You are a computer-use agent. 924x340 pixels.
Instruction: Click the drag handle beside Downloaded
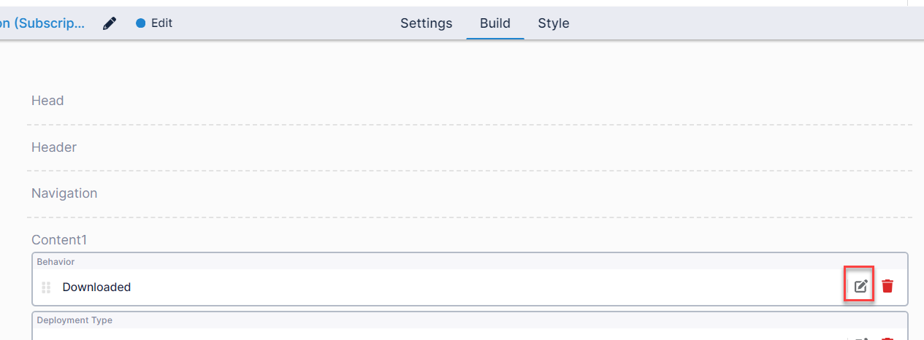tap(46, 287)
